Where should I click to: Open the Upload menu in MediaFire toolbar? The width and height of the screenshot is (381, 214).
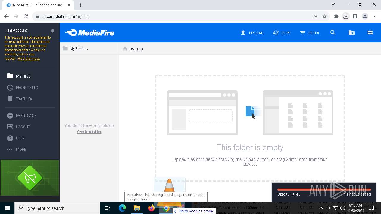point(252,33)
